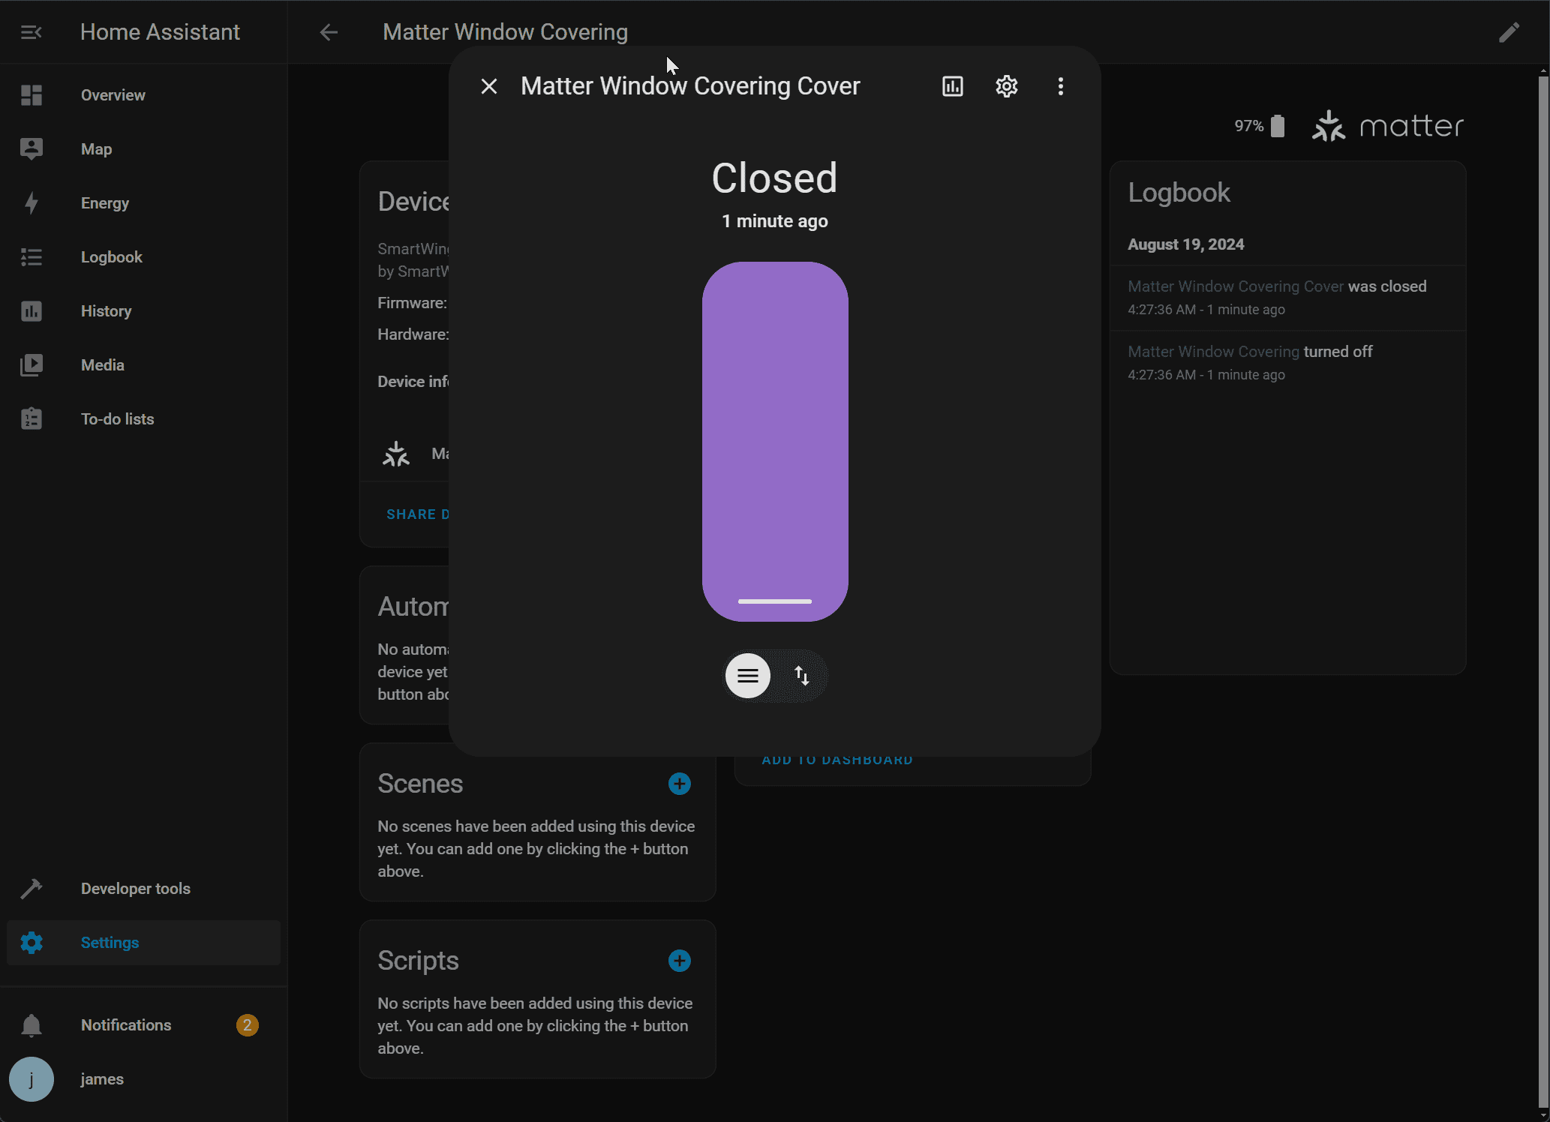
Task: Switch to up/down buttons mode toggle
Action: (x=801, y=676)
